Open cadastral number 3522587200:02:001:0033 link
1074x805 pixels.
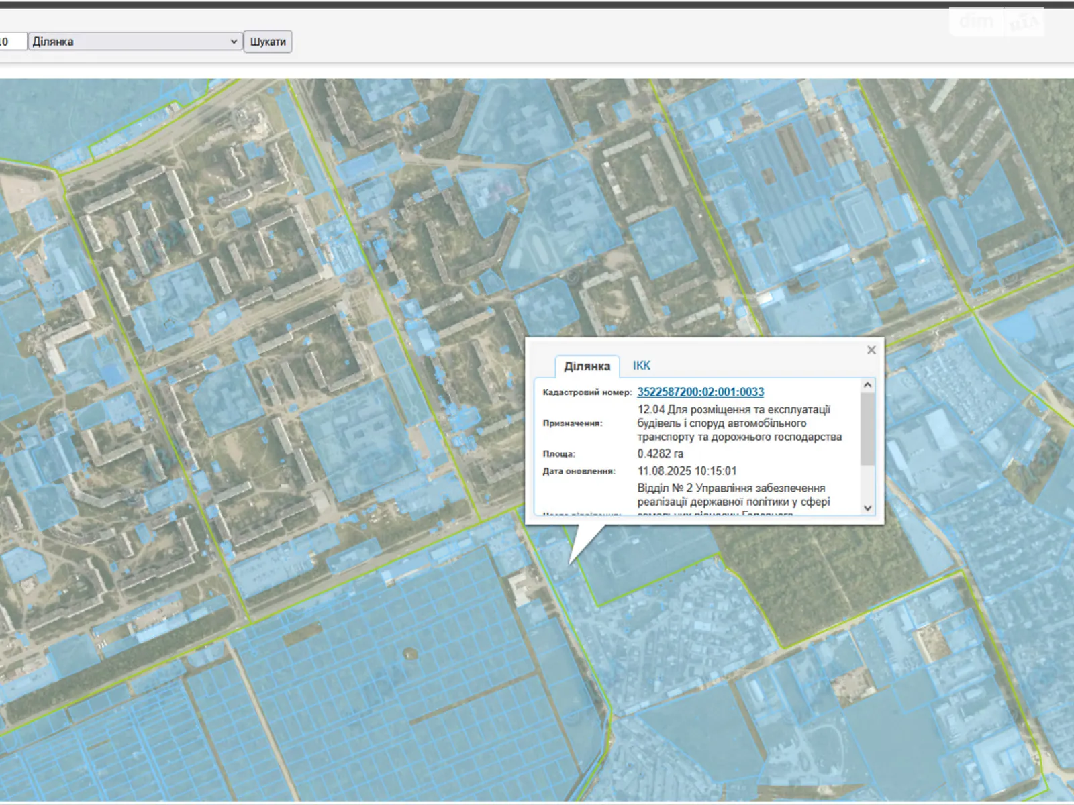(x=700, y=392)
